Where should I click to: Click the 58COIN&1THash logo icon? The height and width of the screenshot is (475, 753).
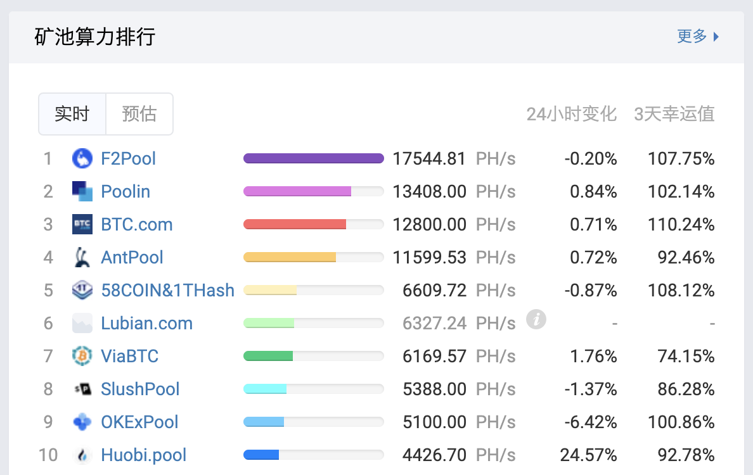(x=82, y=290)
